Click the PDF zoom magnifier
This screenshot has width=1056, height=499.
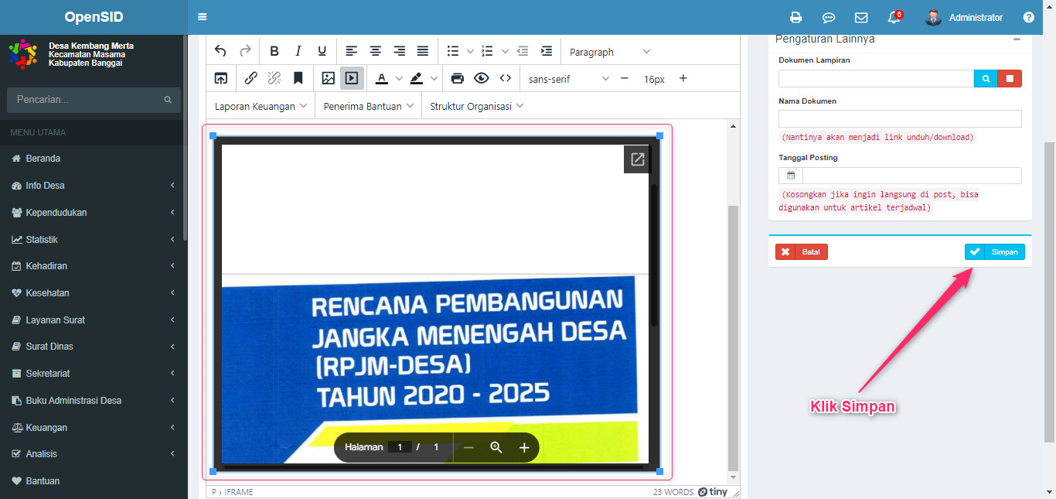[x=496, y=447]
